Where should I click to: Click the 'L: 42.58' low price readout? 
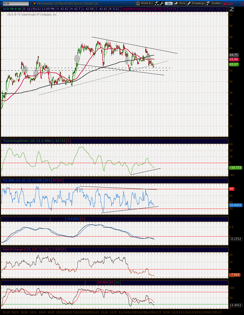click(x=88, y=9)
